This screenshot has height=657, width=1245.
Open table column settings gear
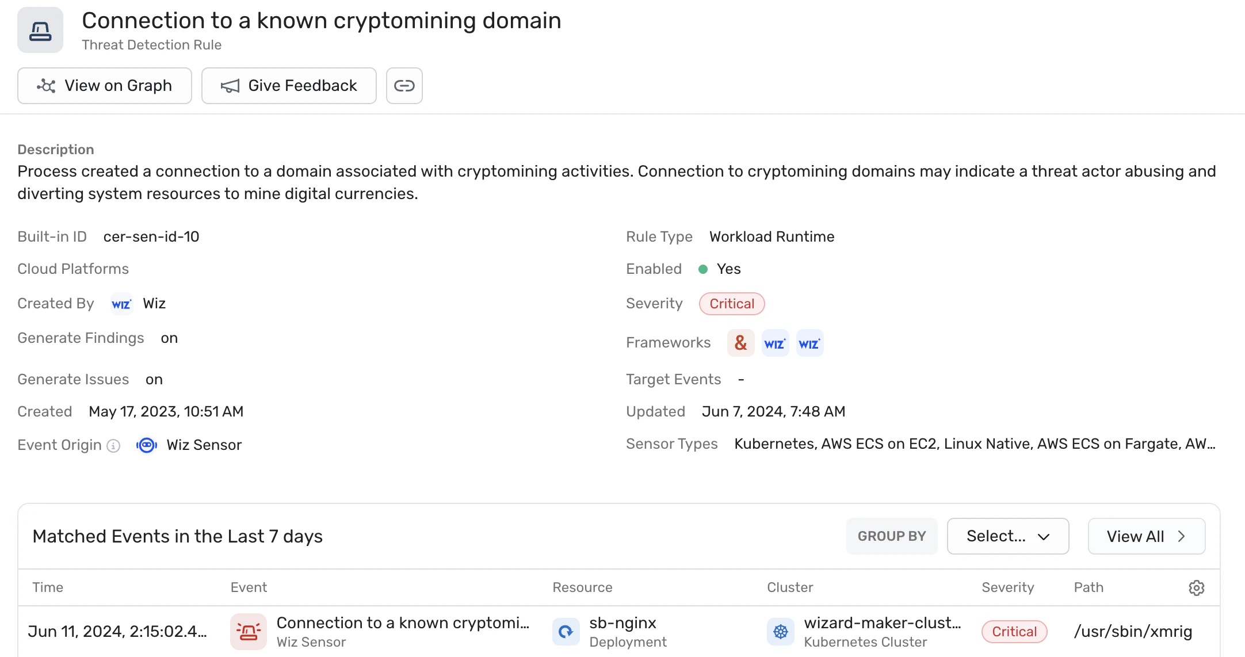pyautogui.click(x=1196, y=587)
